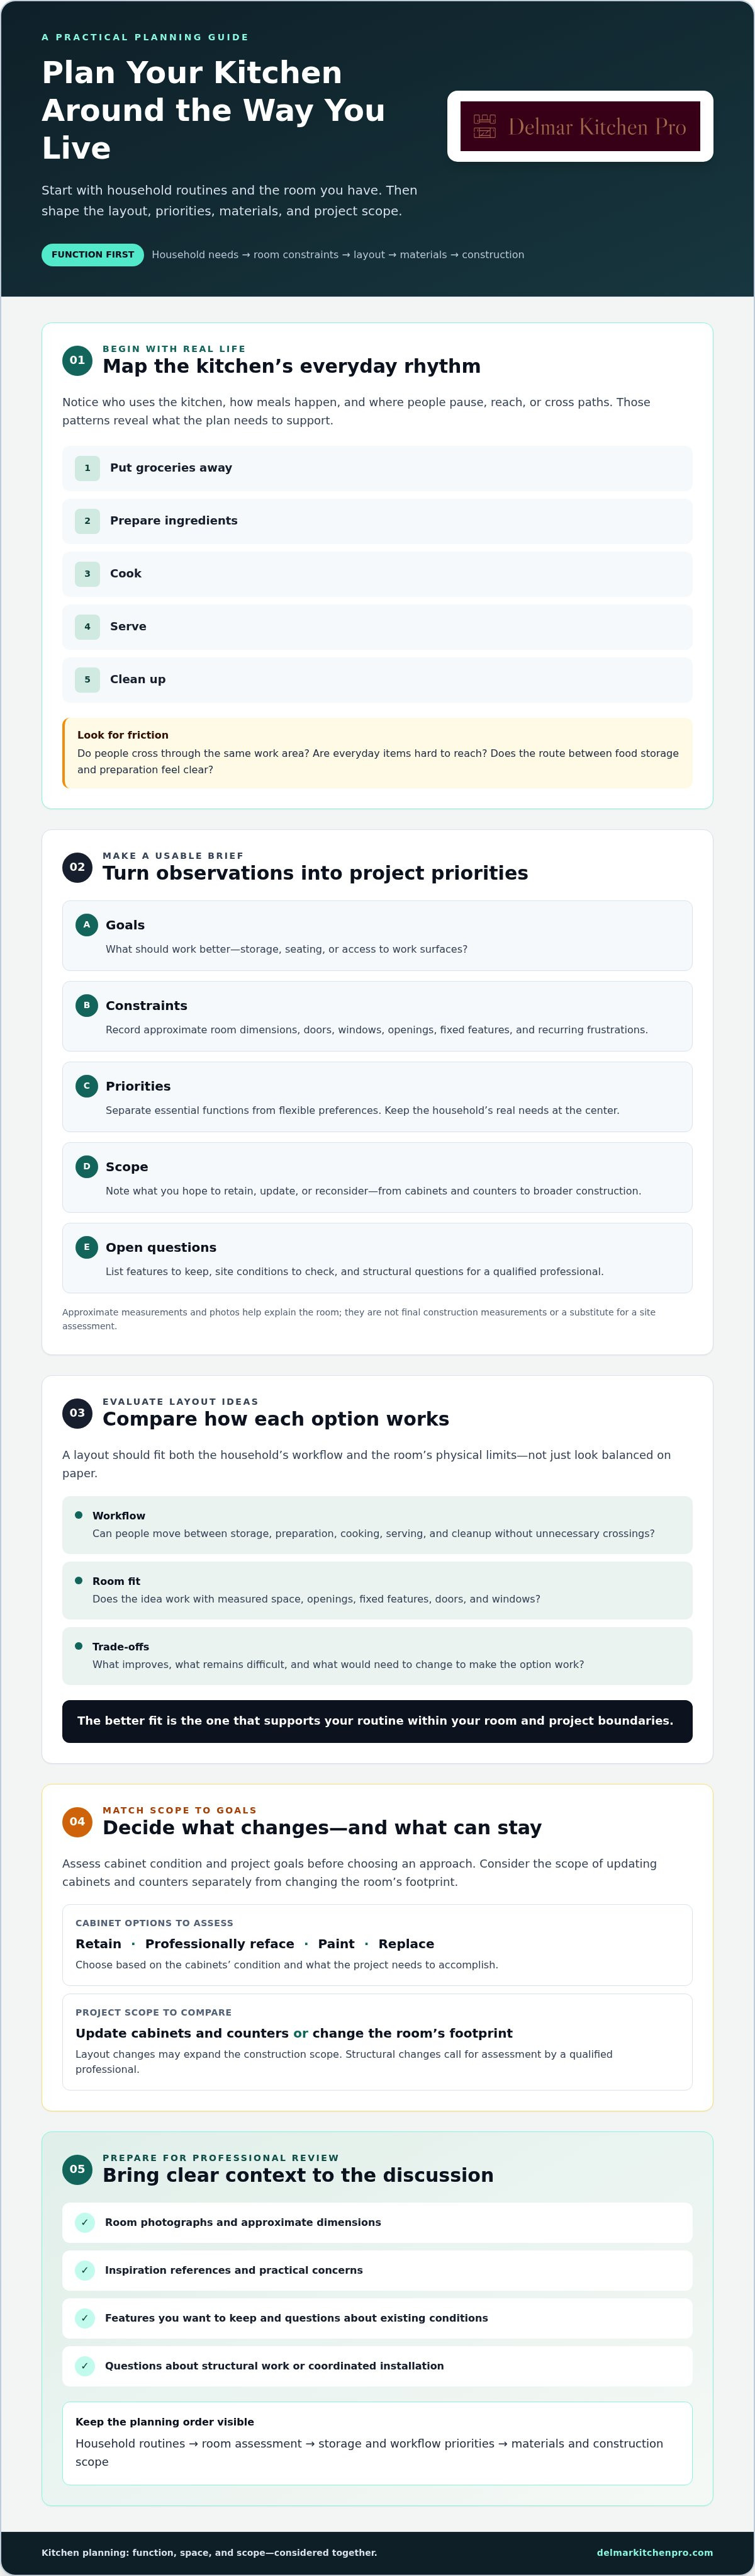Viewport: 755px width, 2576px height.
Task: Click the letter D Scope badge
Action: 87,1166
